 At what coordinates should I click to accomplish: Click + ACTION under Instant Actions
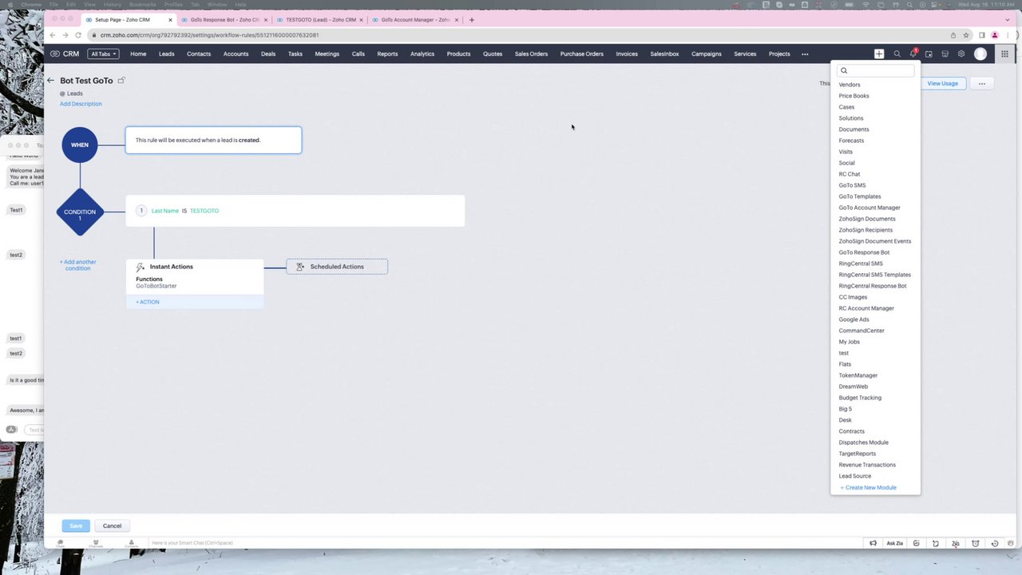(x=148, y=302)
